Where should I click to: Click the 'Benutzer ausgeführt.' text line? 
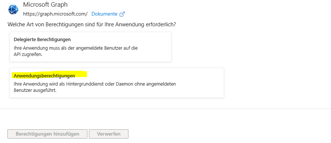coord(35,90)
